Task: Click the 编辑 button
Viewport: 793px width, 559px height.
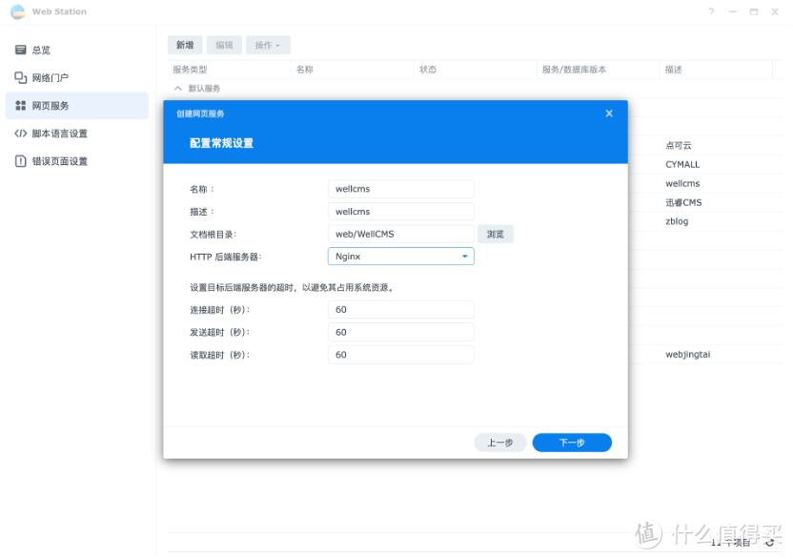Action: [x=224, y=45]
